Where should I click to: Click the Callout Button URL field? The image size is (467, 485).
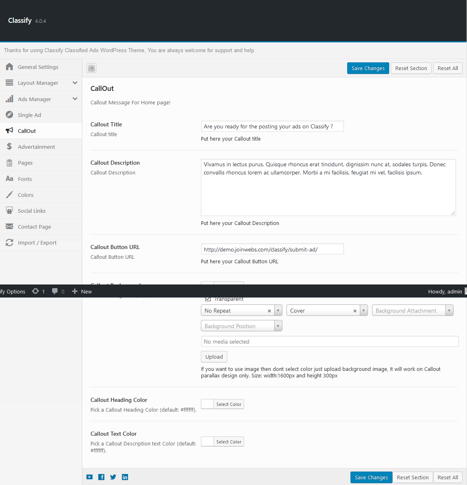[272, 249]
